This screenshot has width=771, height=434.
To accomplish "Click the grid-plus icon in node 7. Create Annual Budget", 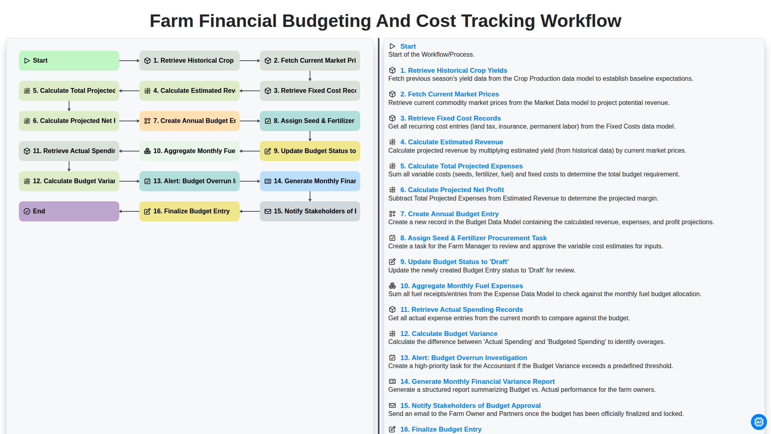I will tap(147, 121).
